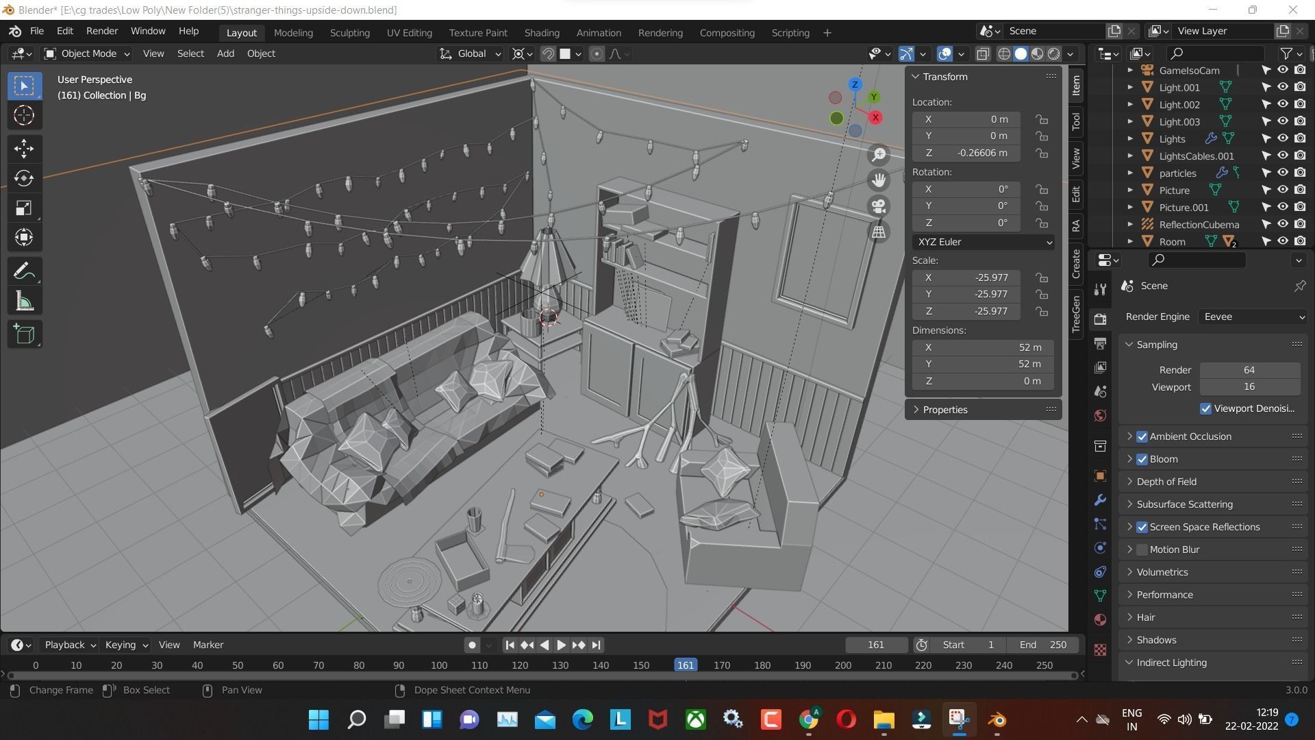Open the Object Mode dropdown
Screen dimensions: 1315x740
(86, 53)
